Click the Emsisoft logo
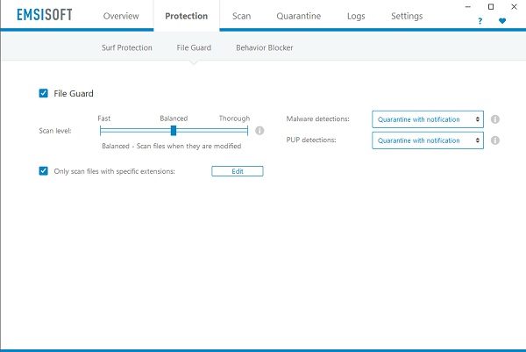The height and width of the screenshot is (352, 526). [x=45, y=15]
